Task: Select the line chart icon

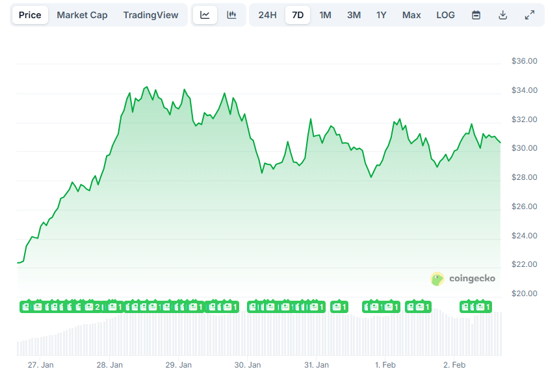Action: coord(205,14)
